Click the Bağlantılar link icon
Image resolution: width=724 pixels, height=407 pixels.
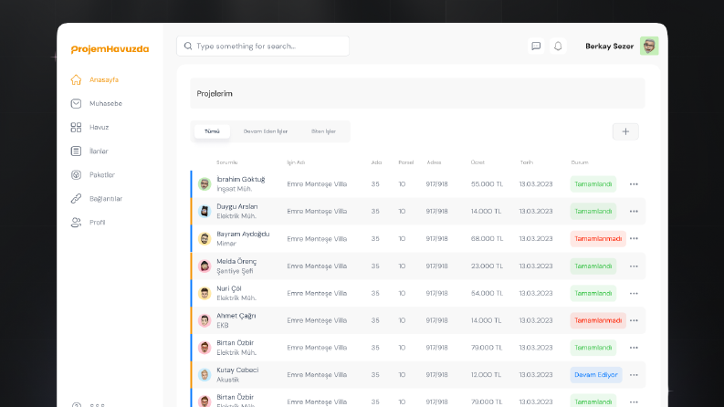[x=76, y=198]
